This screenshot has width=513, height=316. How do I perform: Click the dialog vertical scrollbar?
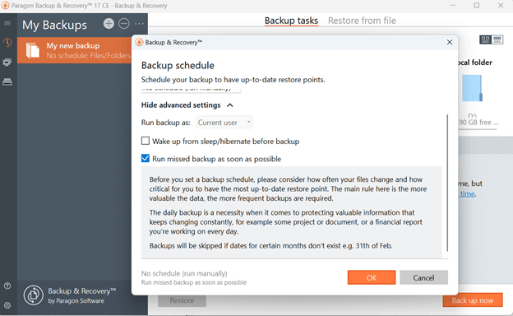[x=447, y=183]
